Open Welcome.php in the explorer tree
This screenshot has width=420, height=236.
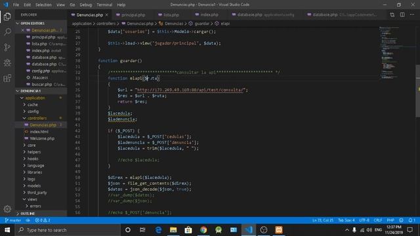point(42,138)
